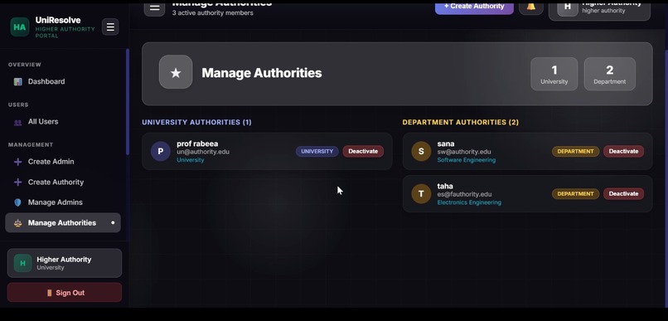Click the name prof rabeea
The image size is (668, 321).
pos(197,143)
